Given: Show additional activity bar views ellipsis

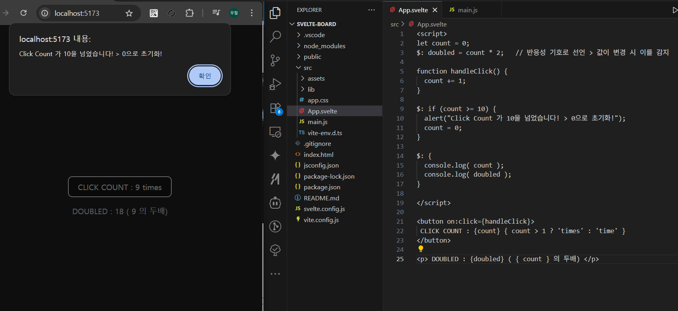Looking at the screenshot, I should (275, 274).
